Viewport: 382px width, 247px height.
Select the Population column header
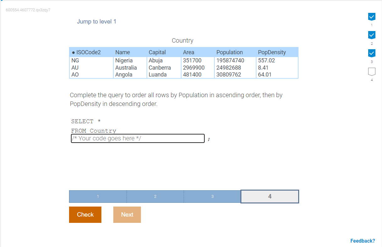pos(229,52)
